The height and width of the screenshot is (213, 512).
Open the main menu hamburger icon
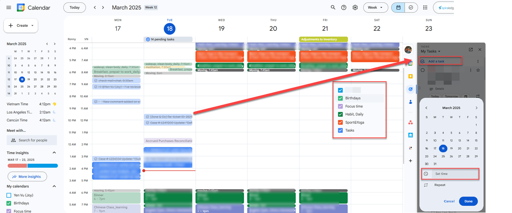pos(8,8)
